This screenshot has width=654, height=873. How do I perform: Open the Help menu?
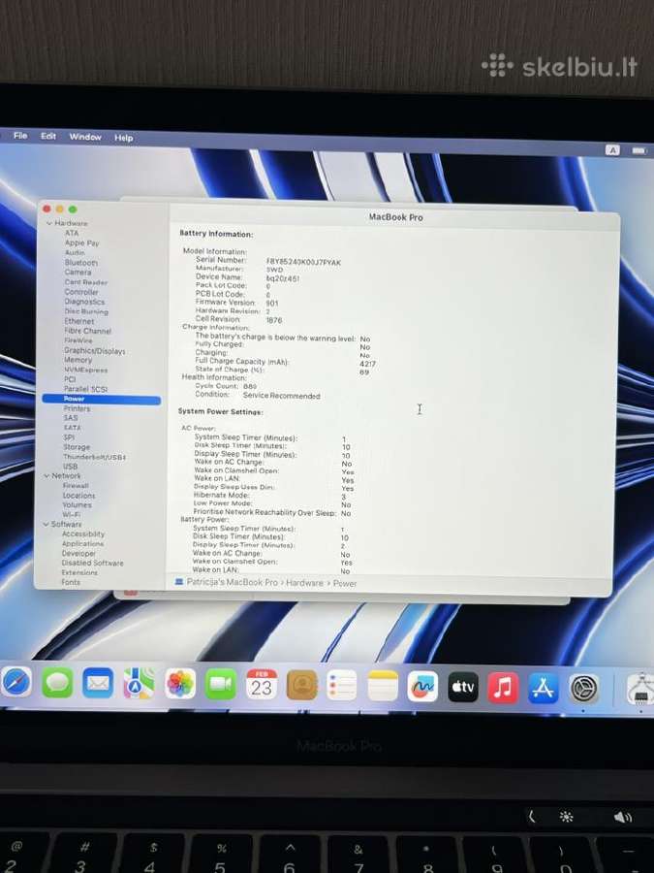[123, 138]
